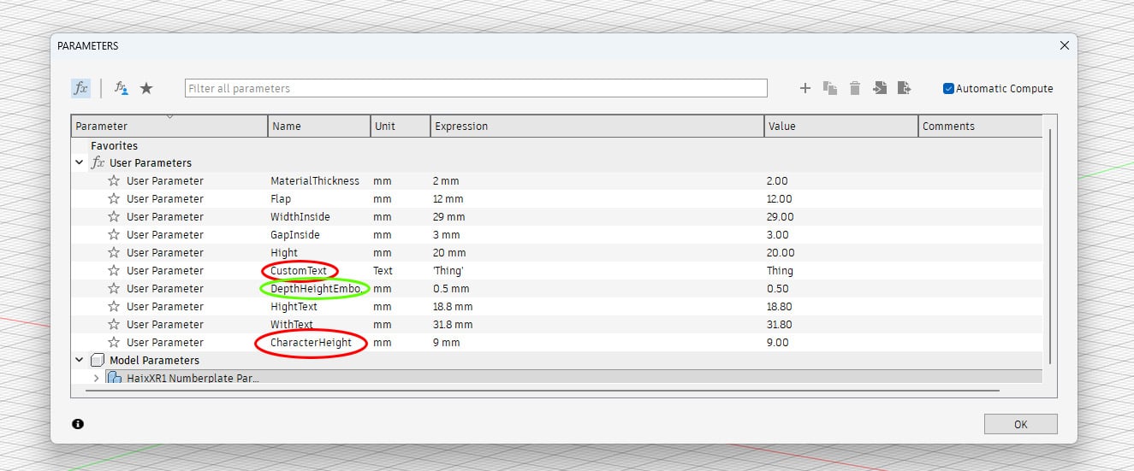Close the Parameters dialog
1134x471 pixels.
(x=1065, y=45)
